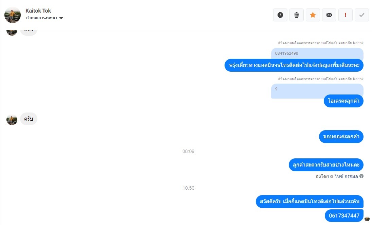Mark conversation as unread with envelope icon

[329, 15]
